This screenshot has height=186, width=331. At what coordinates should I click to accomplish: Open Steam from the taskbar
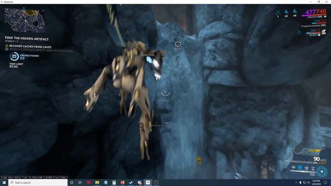(131, 182)
